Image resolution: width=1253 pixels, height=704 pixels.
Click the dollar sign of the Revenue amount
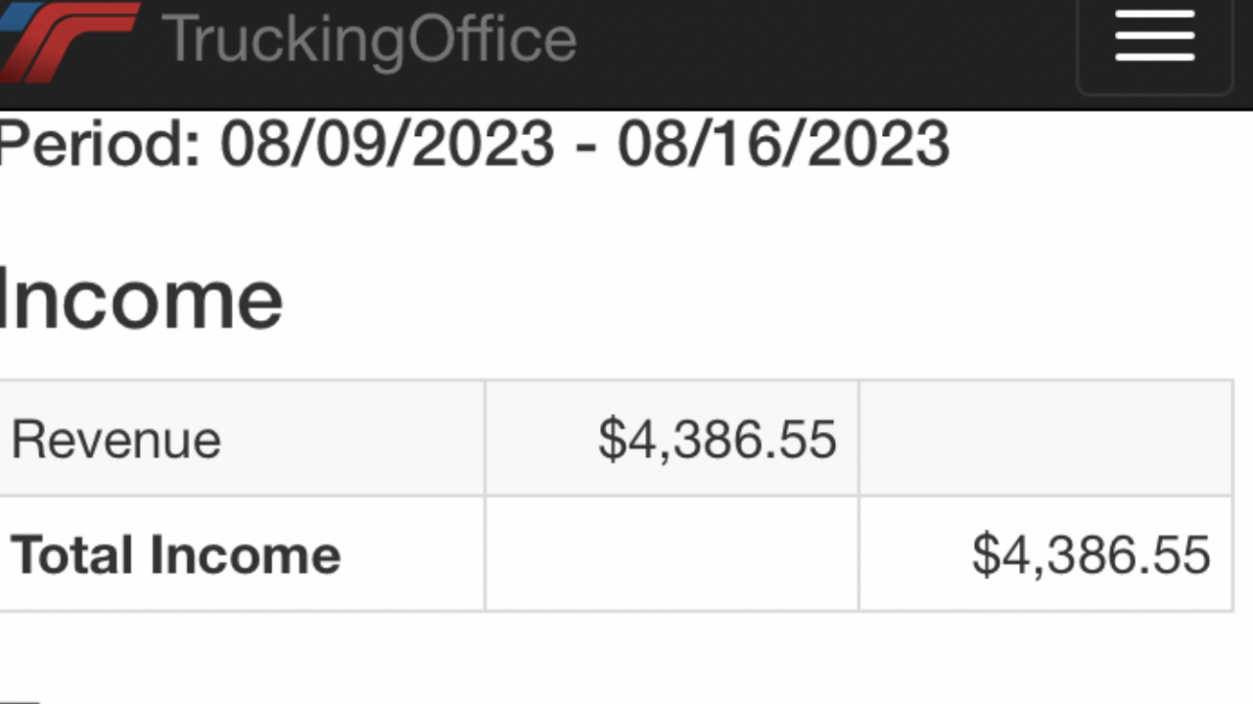(611, 440)
